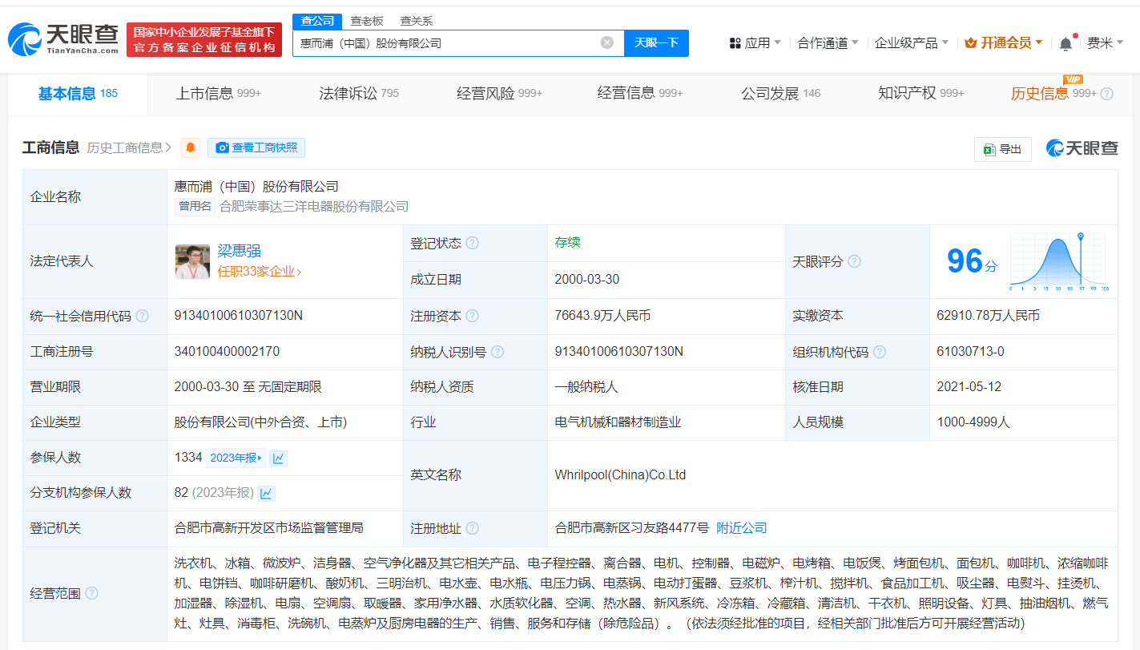
Task: Click 查看工商快照 button
Action: (256, 147)
